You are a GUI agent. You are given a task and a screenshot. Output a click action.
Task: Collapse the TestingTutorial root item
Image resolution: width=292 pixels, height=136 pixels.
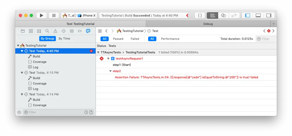[x=18, y=46]
